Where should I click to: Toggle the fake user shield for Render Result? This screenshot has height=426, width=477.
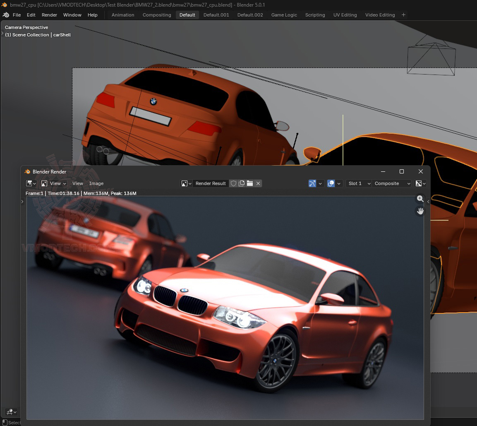(233, 183)
